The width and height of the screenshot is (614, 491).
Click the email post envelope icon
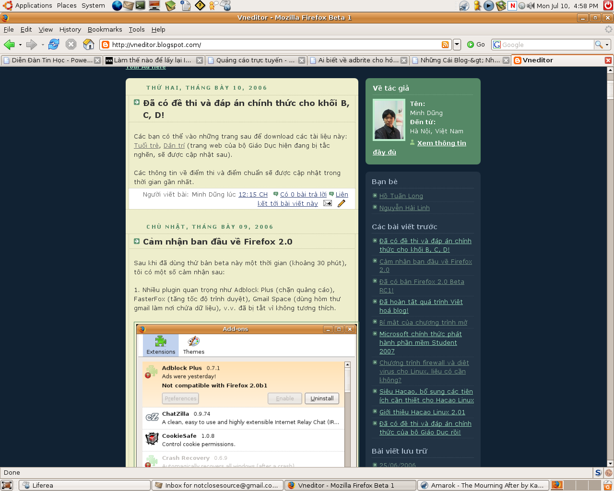pyautogui.click(x=327, y=203)
